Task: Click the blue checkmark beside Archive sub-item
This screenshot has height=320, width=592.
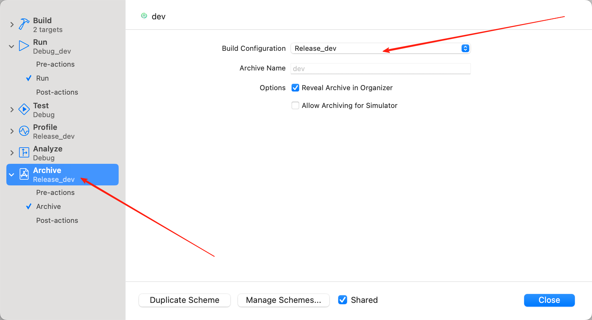Action: (x=29, y=207)
